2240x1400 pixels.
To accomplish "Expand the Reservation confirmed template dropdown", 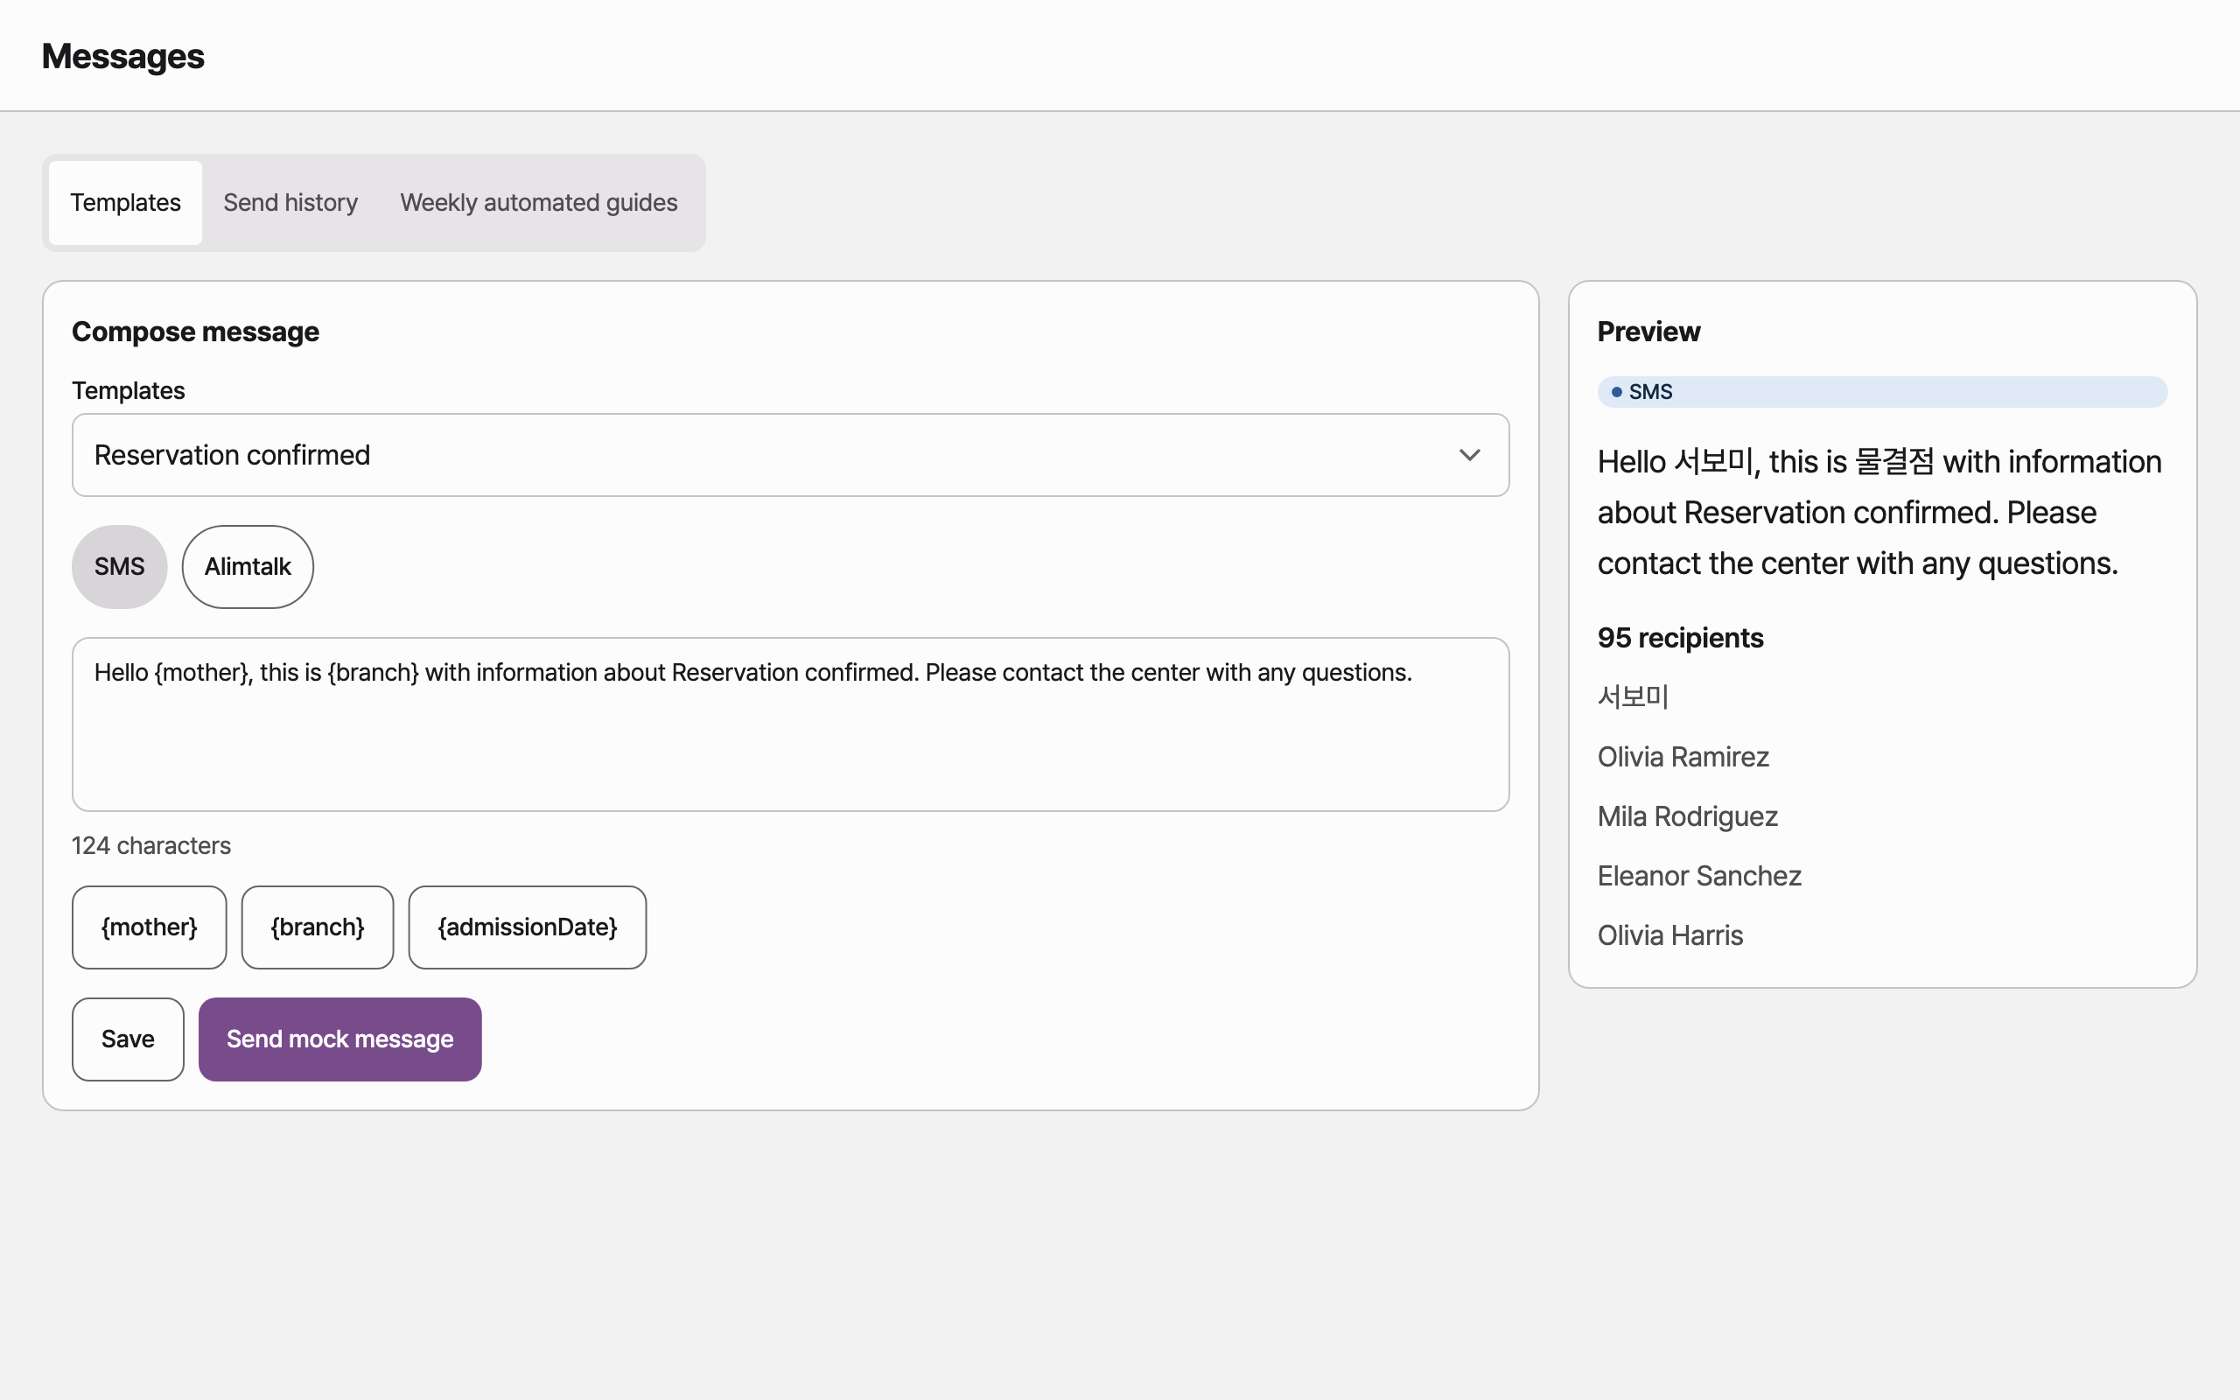I will [790, 455].
